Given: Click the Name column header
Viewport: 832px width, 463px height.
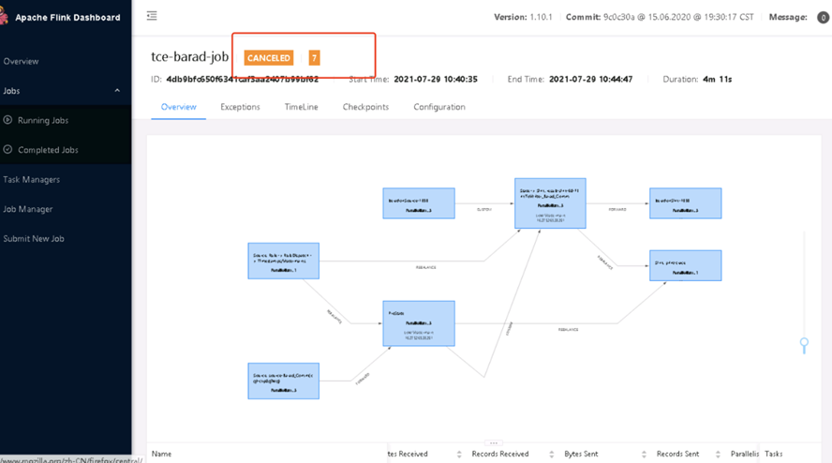Looking at the screenshot, I should [161, 454].
